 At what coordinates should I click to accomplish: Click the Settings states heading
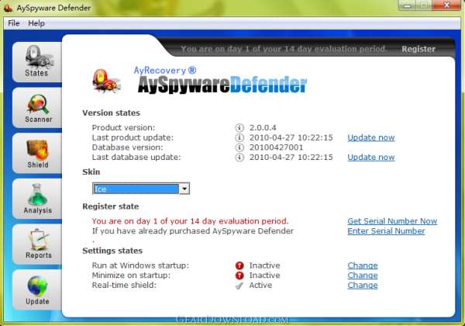pos(112,251)
